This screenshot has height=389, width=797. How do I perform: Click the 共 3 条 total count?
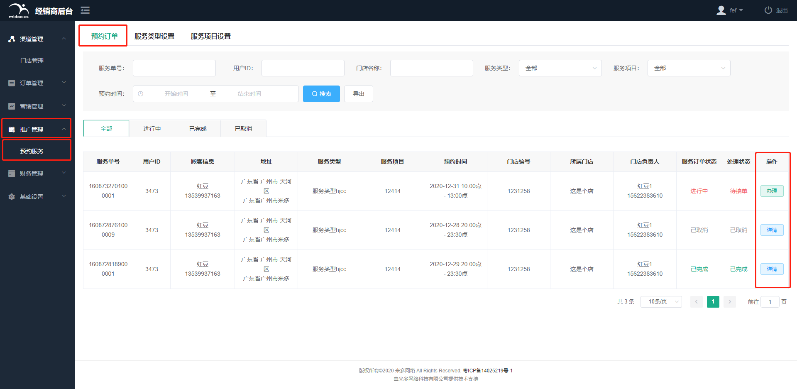click(x=626, y=302)
